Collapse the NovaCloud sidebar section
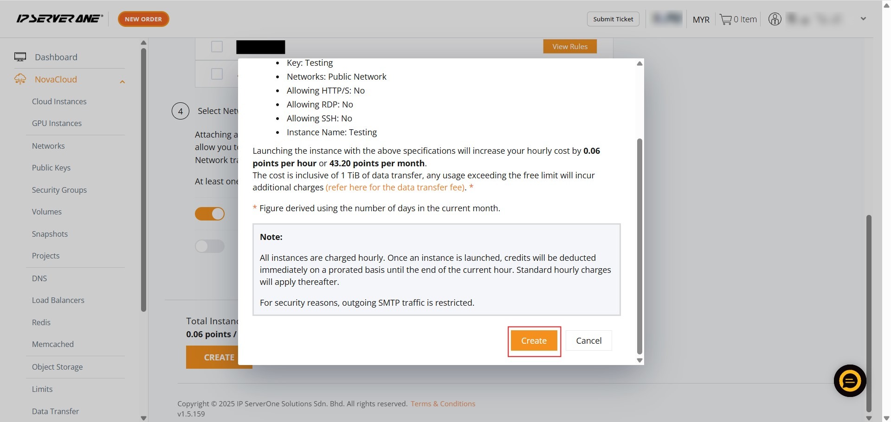 (123, 82)
